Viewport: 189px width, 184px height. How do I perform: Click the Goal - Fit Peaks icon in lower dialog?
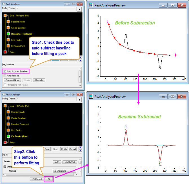tap(5, 106)
